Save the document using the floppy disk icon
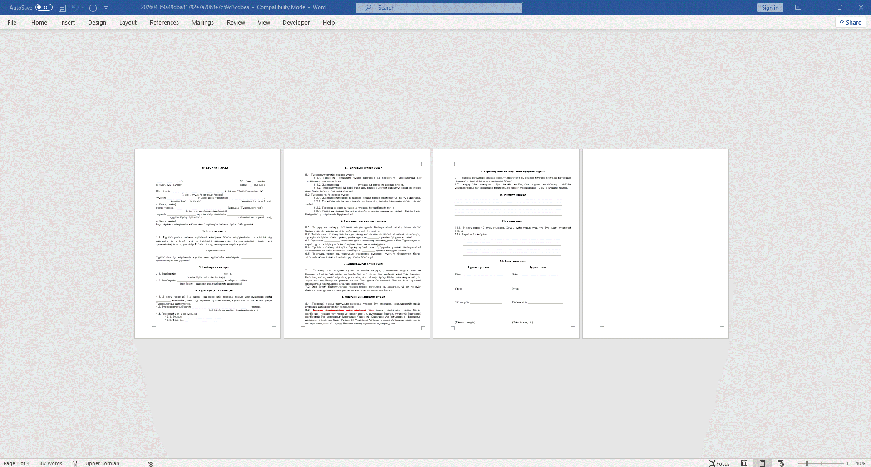 coord(62,8)
